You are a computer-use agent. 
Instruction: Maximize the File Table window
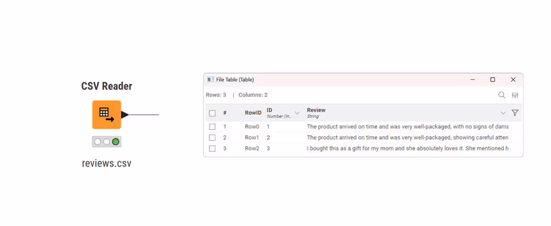pyautogui.click(x=493, y=80)
